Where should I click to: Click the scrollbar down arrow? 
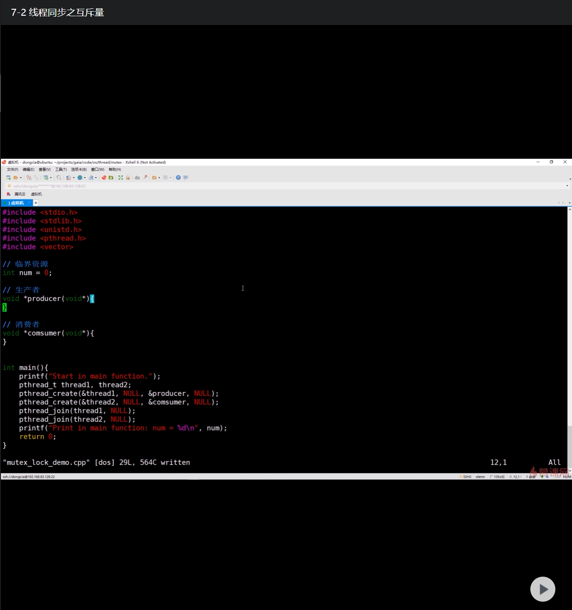pyautogui.click(x=570, y=471)
